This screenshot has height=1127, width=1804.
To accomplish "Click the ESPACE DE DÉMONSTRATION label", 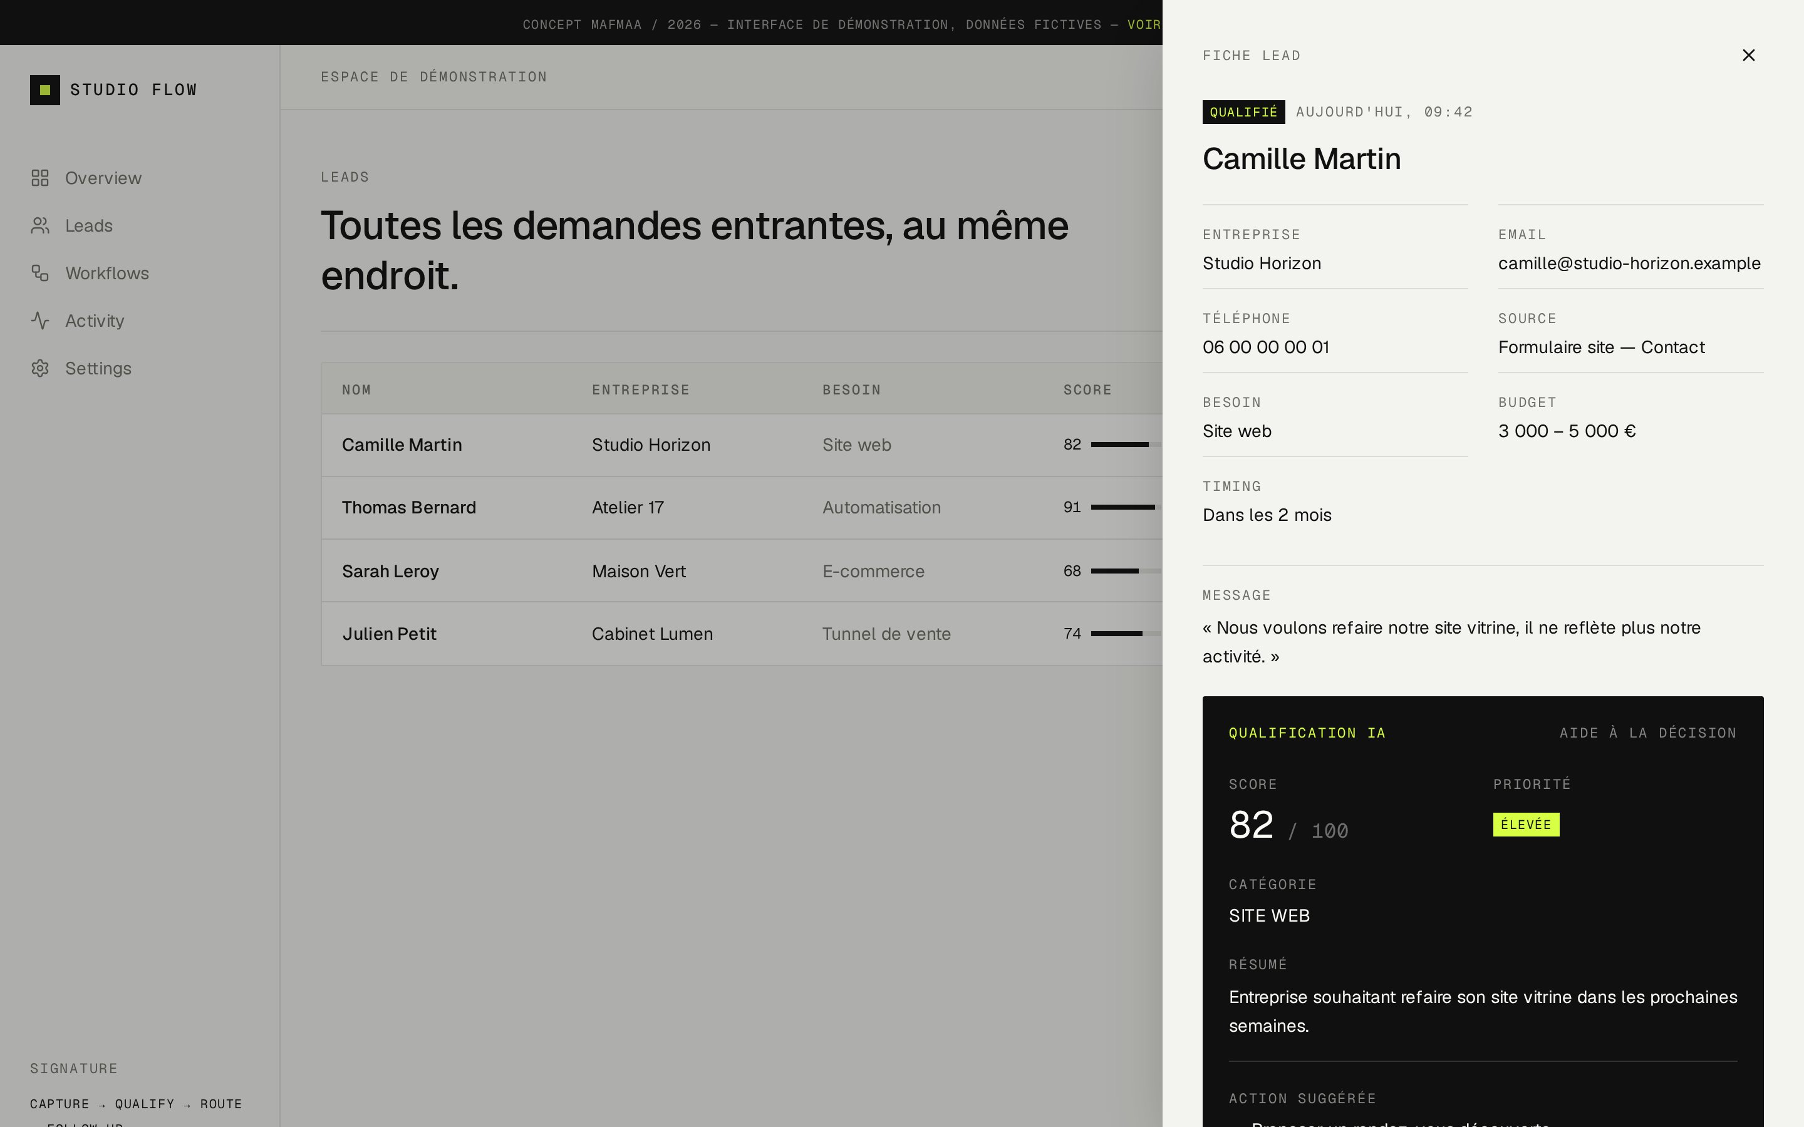I will (434, 77).
